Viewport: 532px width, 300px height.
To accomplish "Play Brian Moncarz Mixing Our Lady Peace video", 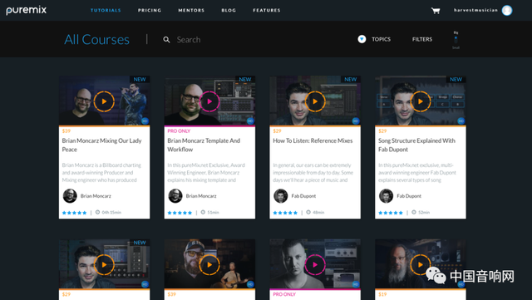I will tap(104, 101).
